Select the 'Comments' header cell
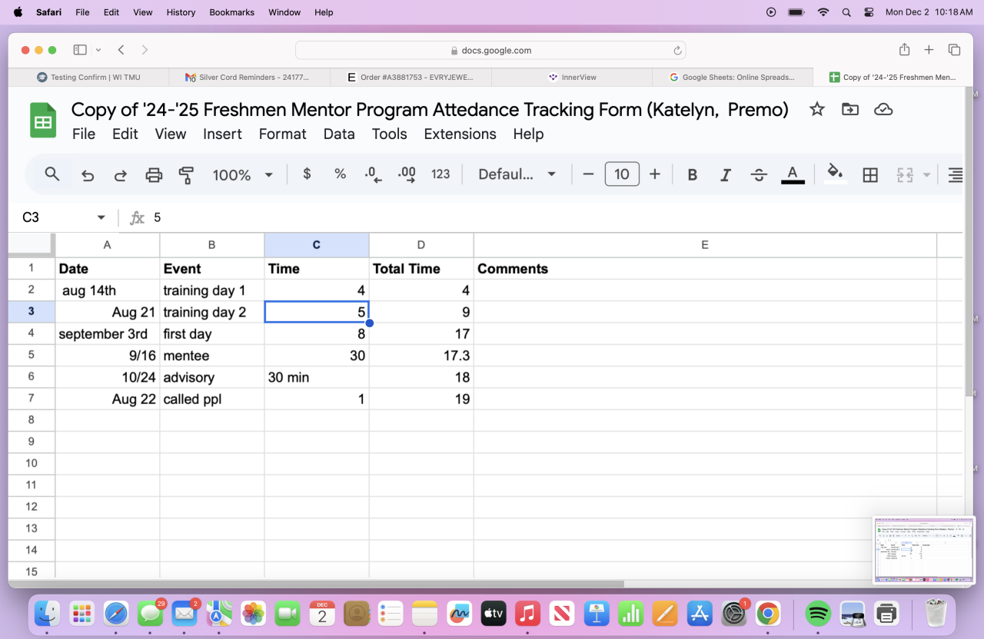984x639 pixels. click(706, 269)
